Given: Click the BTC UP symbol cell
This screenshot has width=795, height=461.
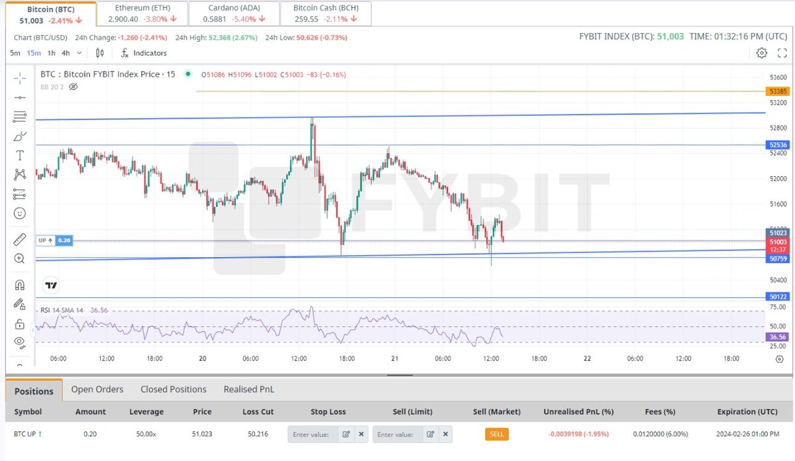Looking at the screenshot, I should [x=28, y=435].
